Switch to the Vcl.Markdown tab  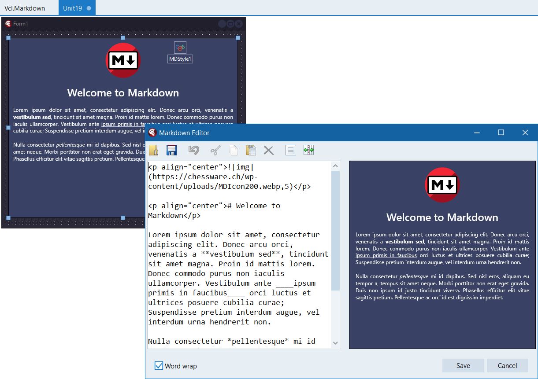coord(25,8)
